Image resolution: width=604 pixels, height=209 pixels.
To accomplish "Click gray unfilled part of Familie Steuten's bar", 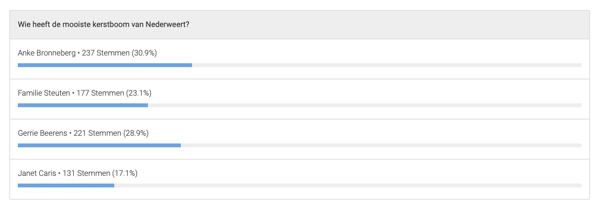I will click(364, 105).
